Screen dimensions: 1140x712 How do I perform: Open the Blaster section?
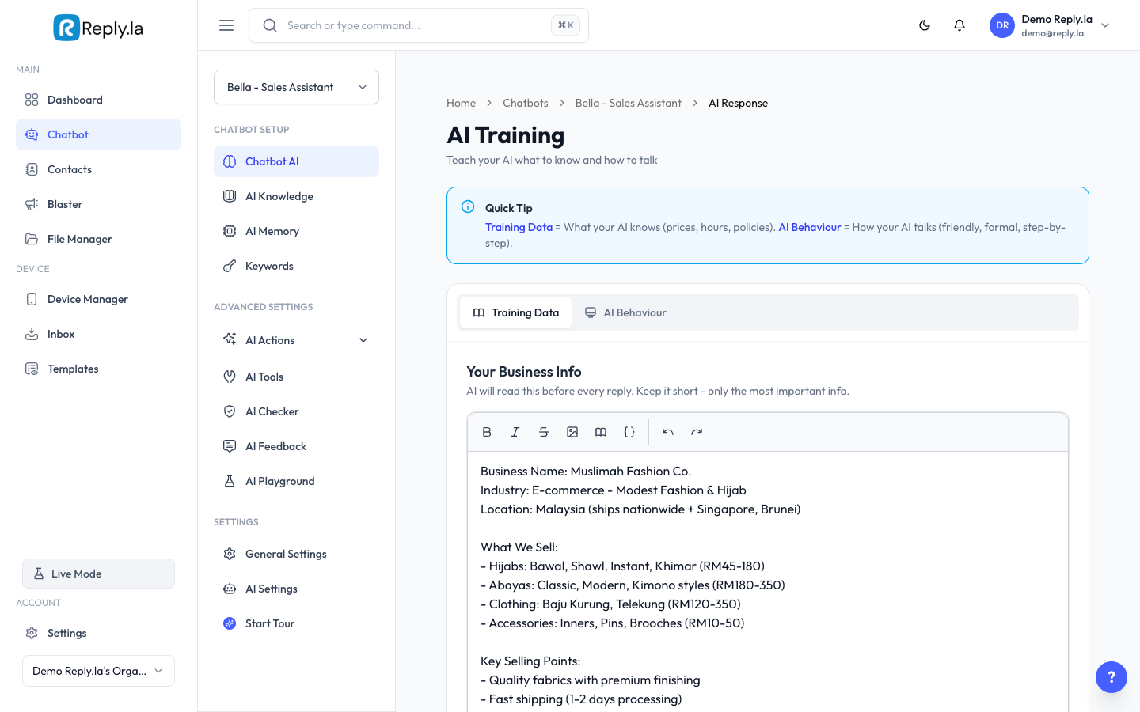98,204
